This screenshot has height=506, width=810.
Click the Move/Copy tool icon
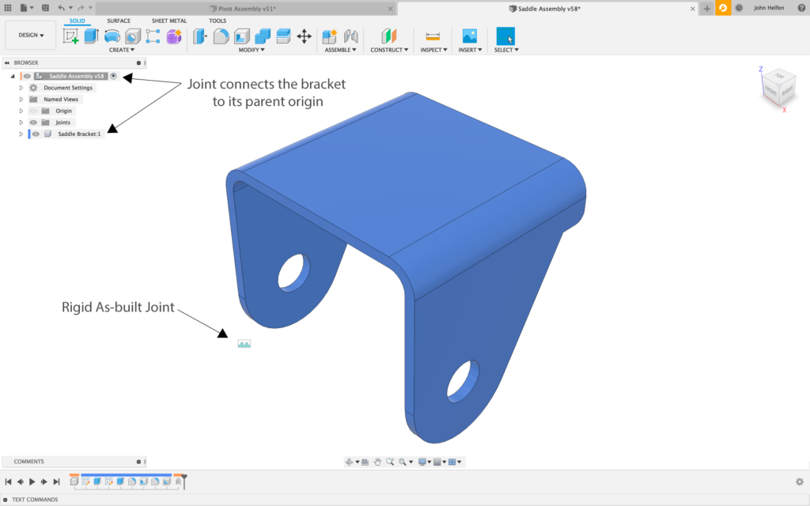pos(305,36)
